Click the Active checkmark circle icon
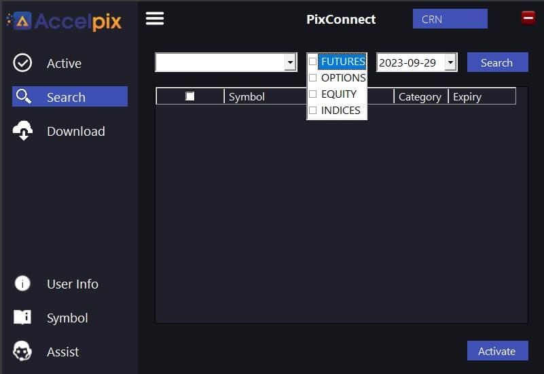The height and width of the screenshot is (374, 544). pos(22,62)
